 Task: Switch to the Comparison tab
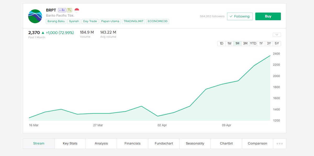[x=257, y=143]
